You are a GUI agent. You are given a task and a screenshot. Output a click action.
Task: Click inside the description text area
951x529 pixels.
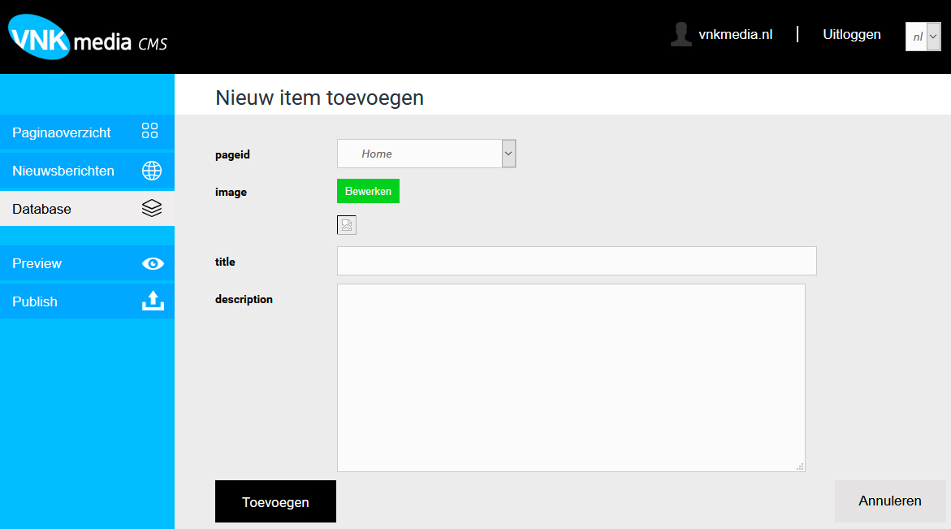click(571, 377)
